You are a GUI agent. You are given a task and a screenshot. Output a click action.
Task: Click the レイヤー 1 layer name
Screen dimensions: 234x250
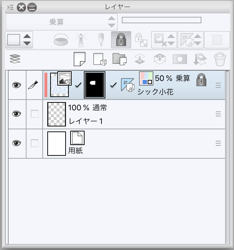(86, 121)
